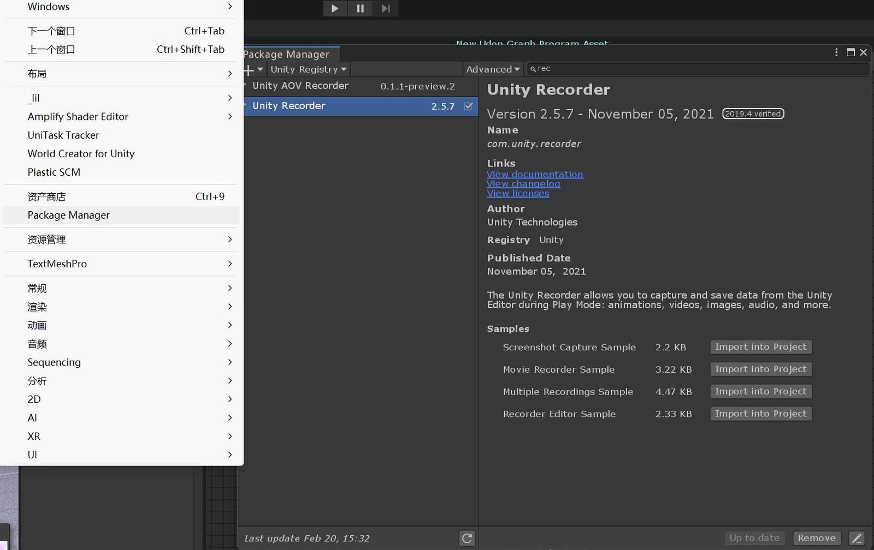Import the Multiple Recordings Sample
Screen dimensions: 874x550
[x=761, y=392]
